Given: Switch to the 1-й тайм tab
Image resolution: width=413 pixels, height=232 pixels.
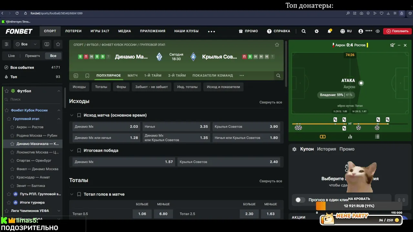Looking at the screenshot, I should 153,75.
